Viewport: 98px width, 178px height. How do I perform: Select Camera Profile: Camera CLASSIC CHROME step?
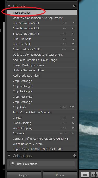coord(42,139)
